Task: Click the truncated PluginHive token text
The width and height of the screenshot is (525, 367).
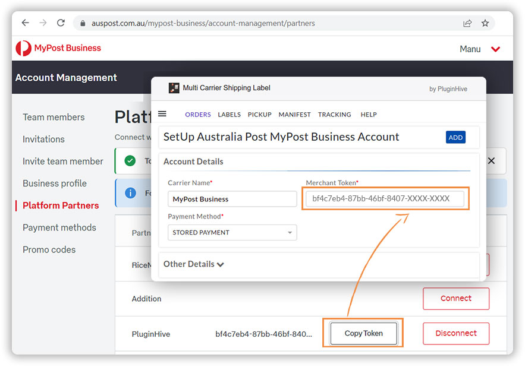Action: click(x=263, y=334)
